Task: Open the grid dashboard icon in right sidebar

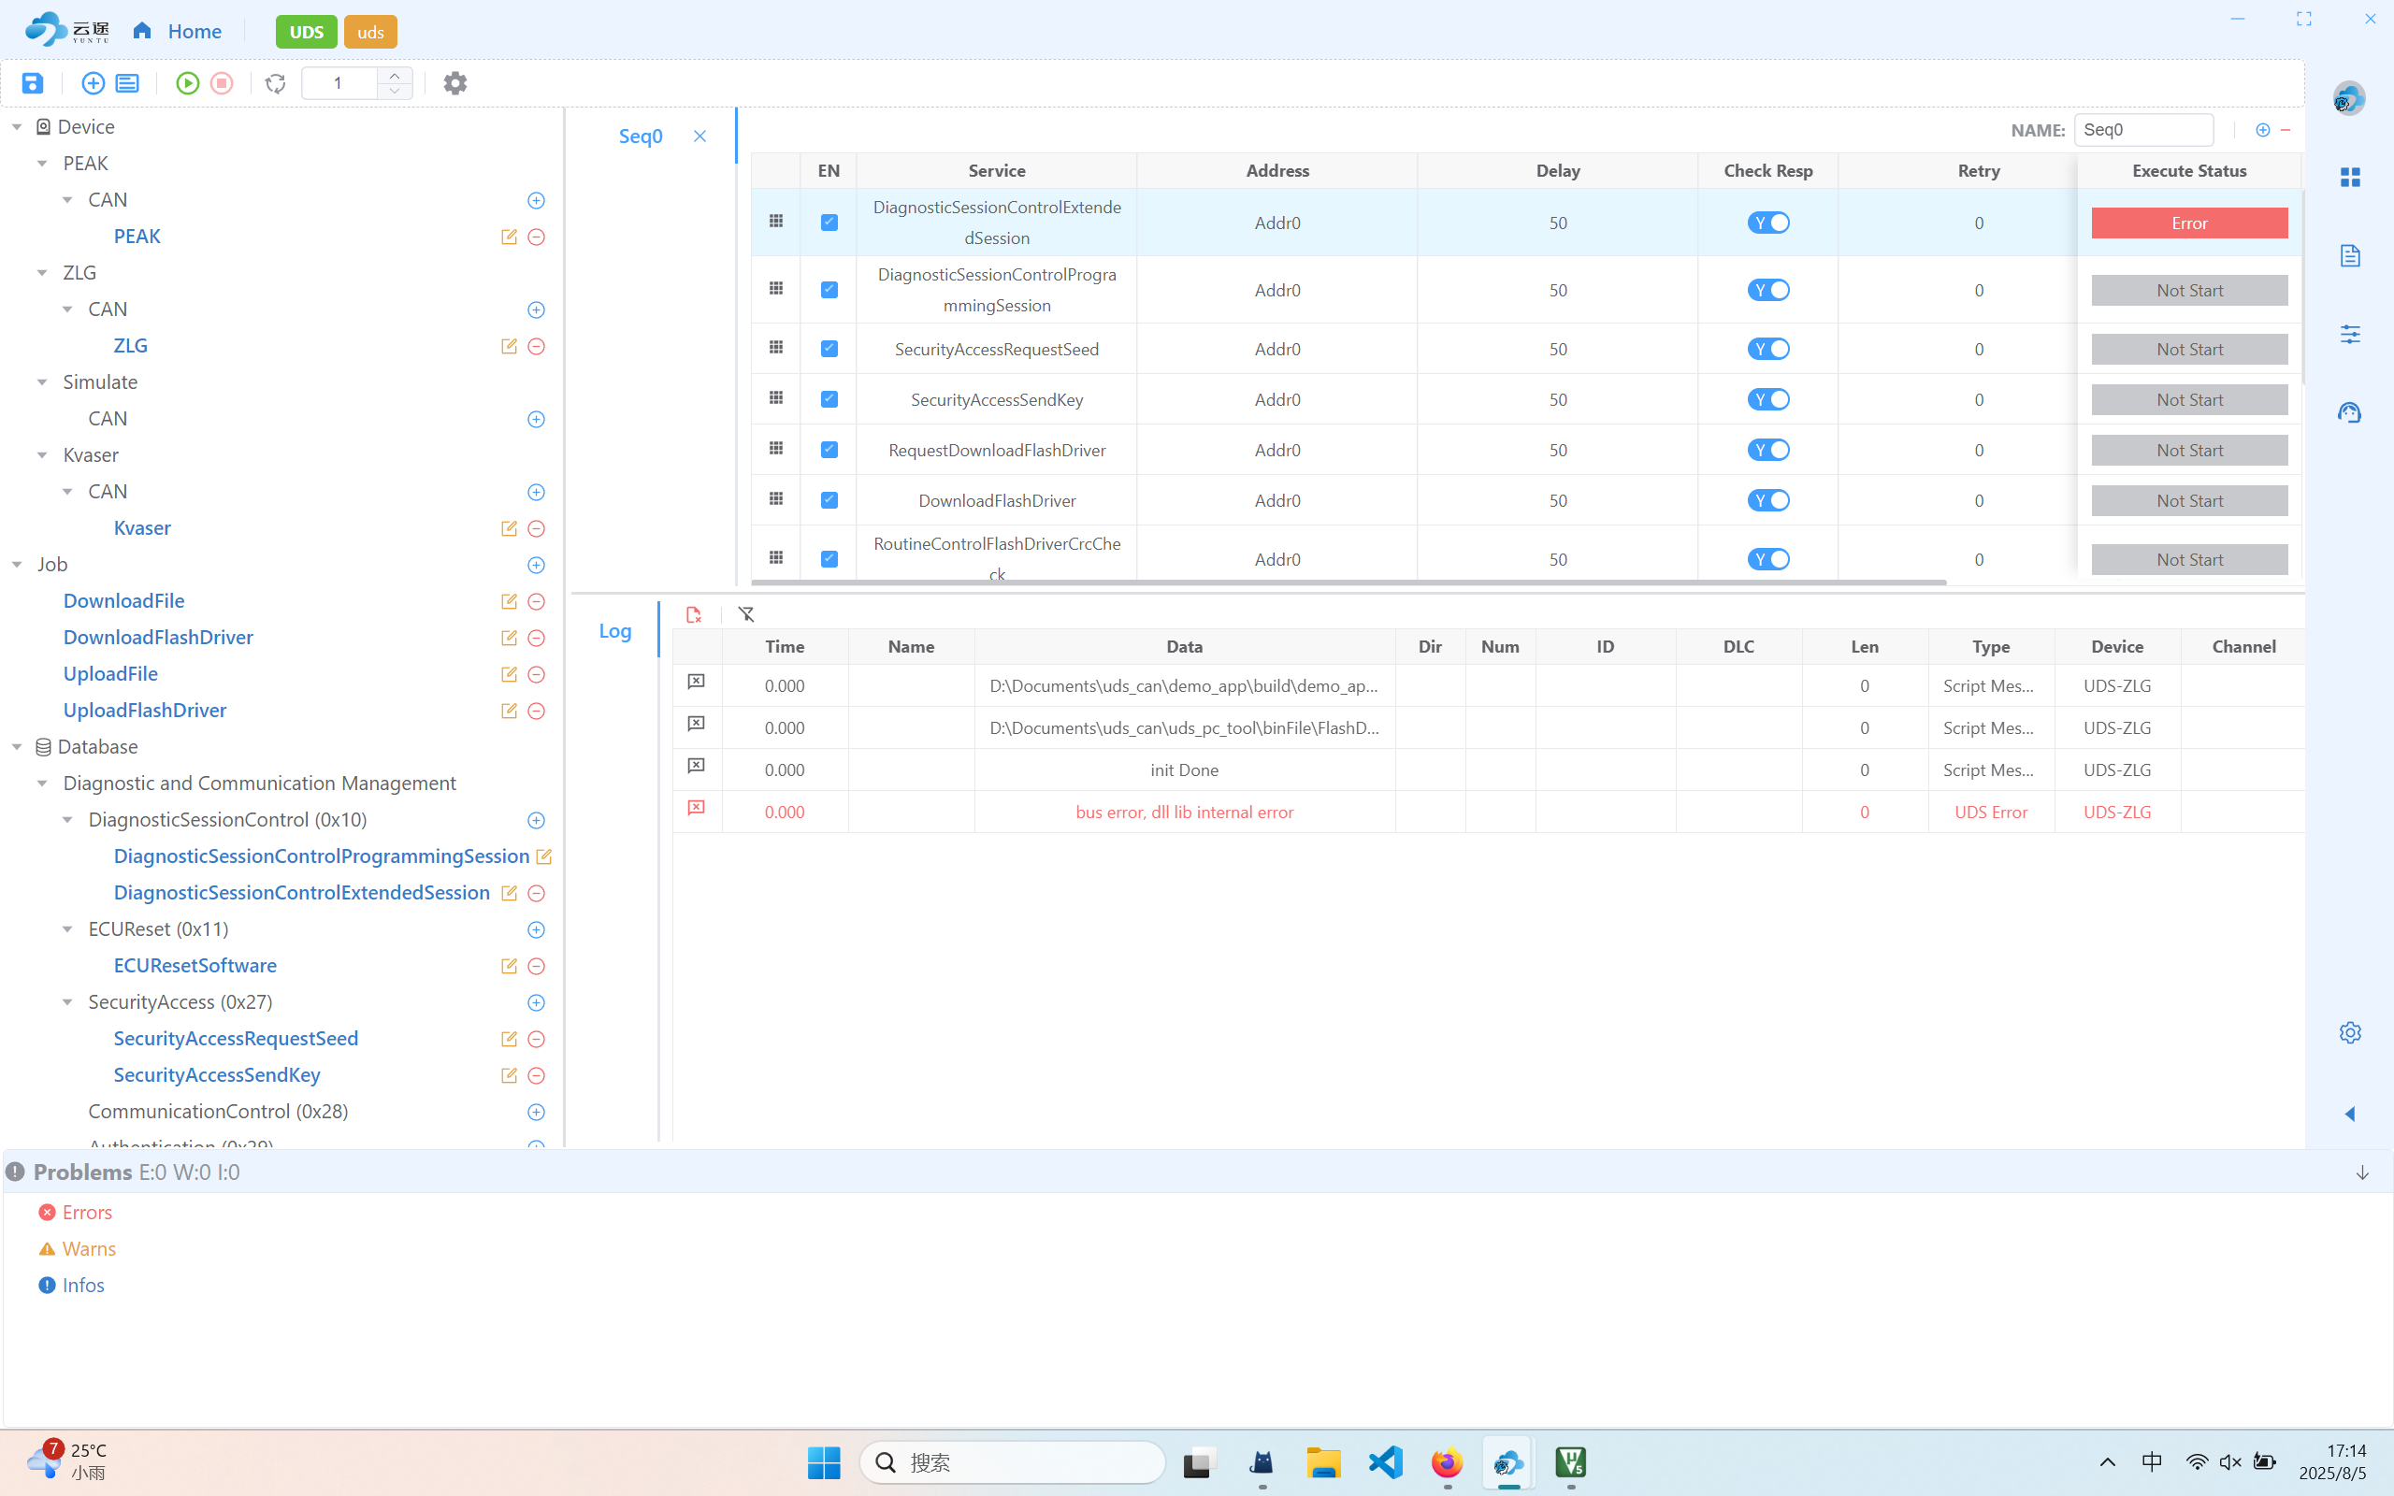Action: click(x=2350, y=177)
